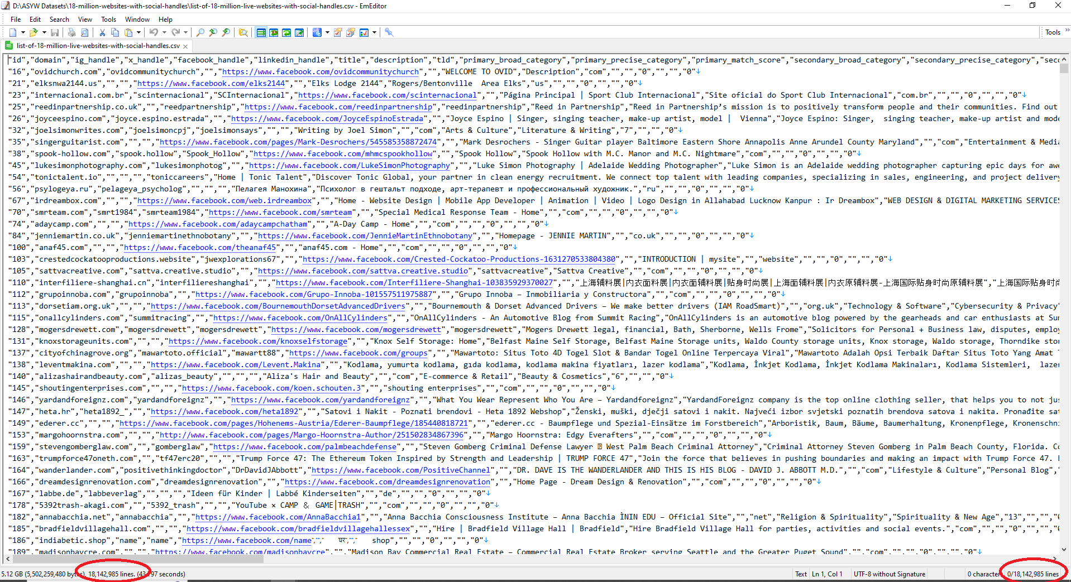Click the blue pushpin toolbar icon
Screen dimensions: 1071x582
[x=389, y=32]
